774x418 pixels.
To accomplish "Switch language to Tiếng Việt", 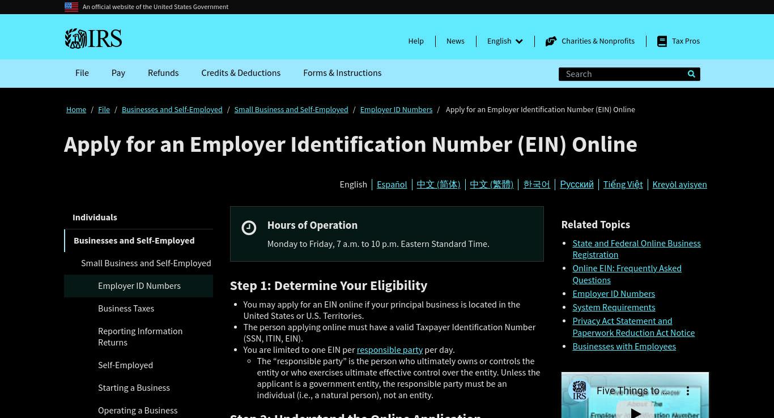I will coord(623,185).
